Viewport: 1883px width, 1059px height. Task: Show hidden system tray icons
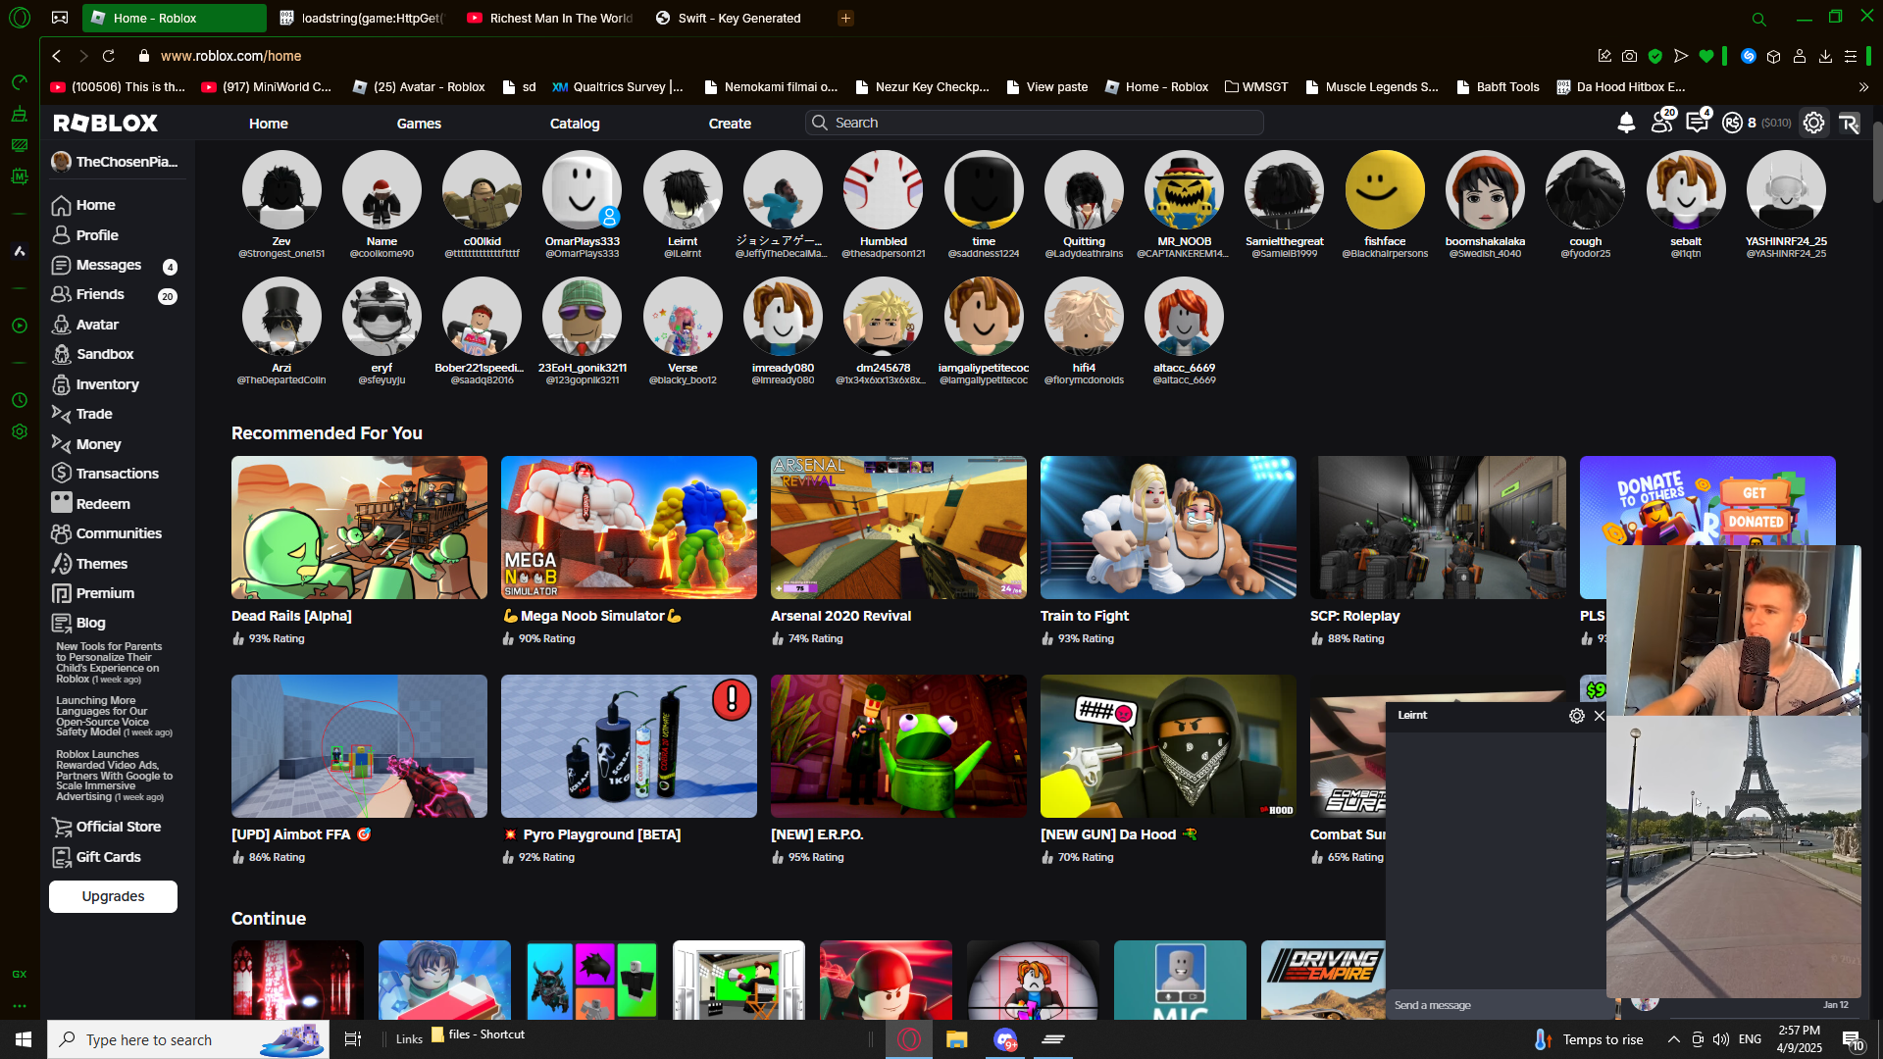point(1674,1039)
